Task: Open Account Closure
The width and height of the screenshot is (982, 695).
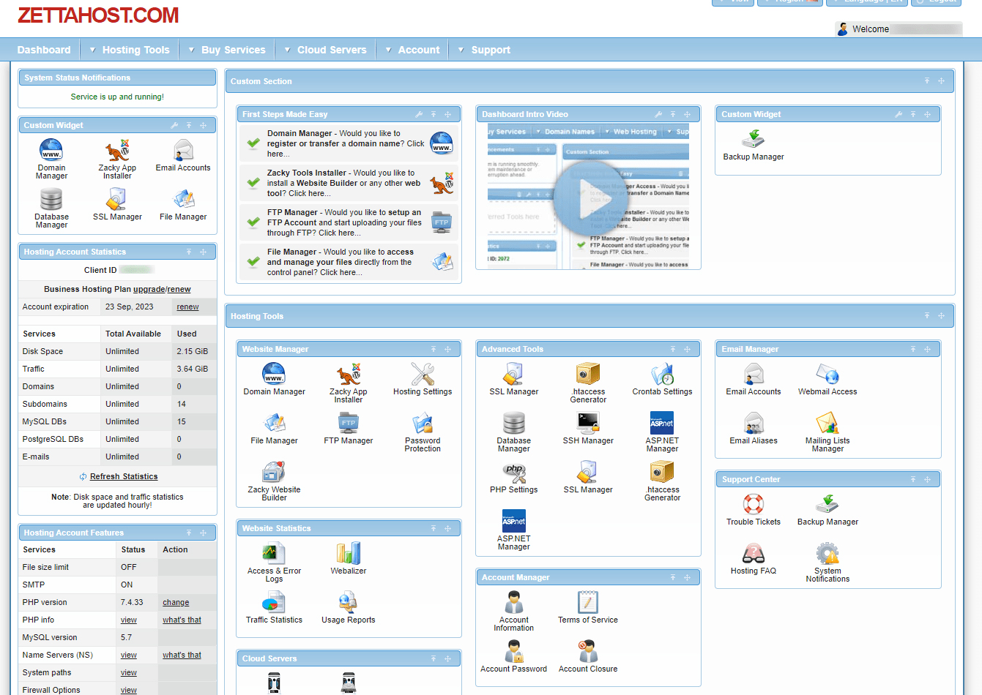Action: pos(588,657)
